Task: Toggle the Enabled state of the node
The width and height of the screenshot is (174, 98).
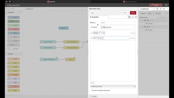Action: (x=93, y=96)
